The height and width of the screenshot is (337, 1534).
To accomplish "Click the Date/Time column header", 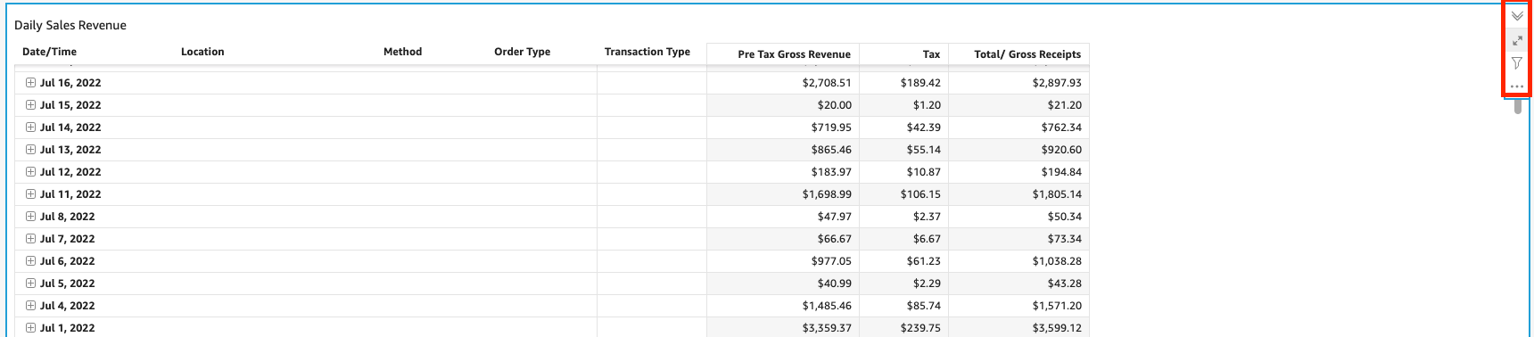I will click(49, 52).
